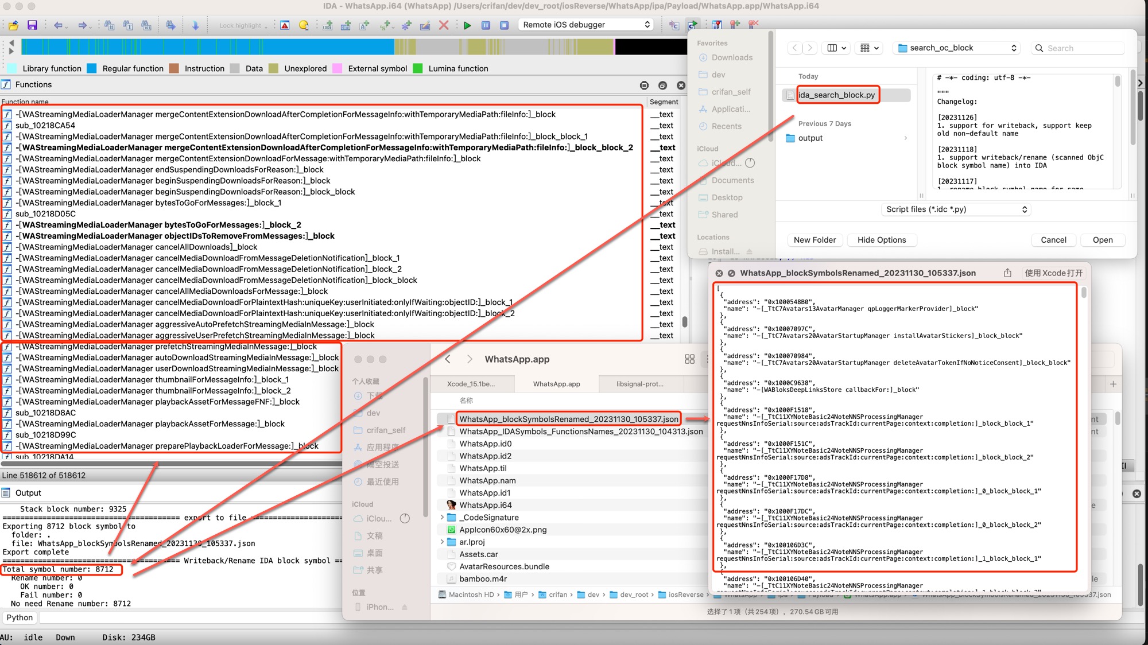
Task: Click the share icon in JSON preview
Action: 1007,273
